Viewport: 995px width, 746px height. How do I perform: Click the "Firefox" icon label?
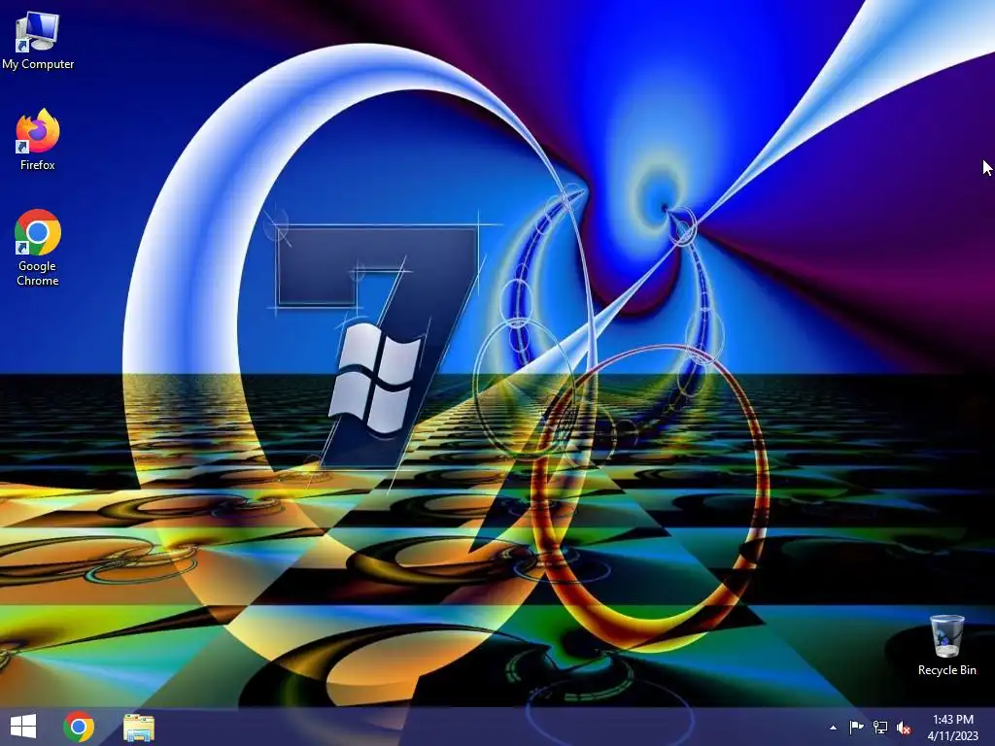tap(38, 165)
